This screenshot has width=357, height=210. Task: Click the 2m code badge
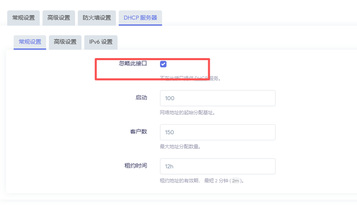(235, 181)
